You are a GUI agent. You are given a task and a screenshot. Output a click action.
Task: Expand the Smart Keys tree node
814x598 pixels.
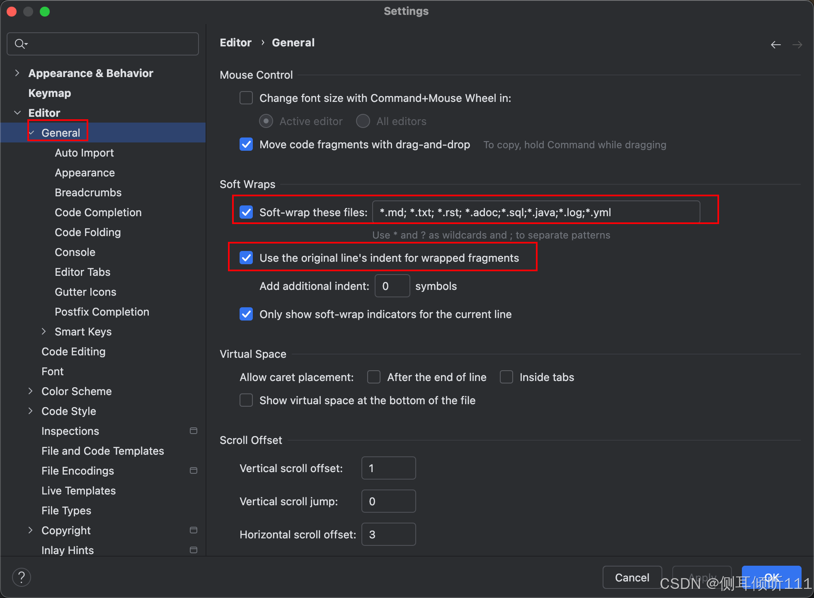pos(44,332)
